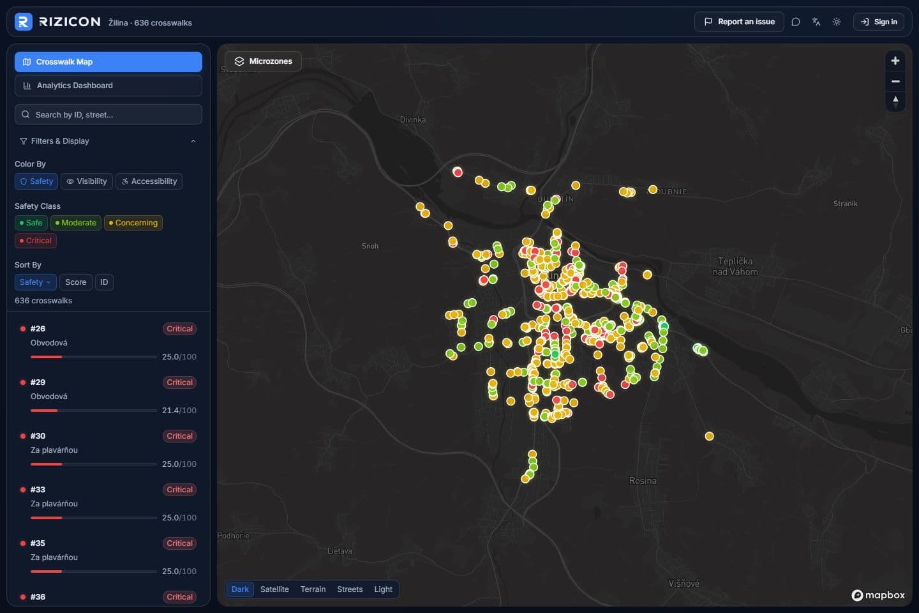The image size is (919, 613).
Task: Sort crosswalks by Score
Action: [76, 282]
